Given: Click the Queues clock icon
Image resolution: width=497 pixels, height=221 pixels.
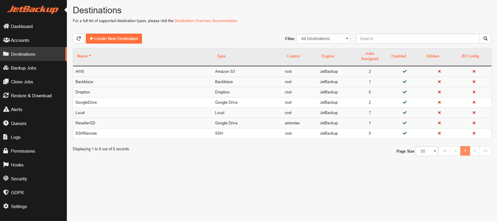Looking at the screenshot, I should pyautogui.click(x=6, y=123).
